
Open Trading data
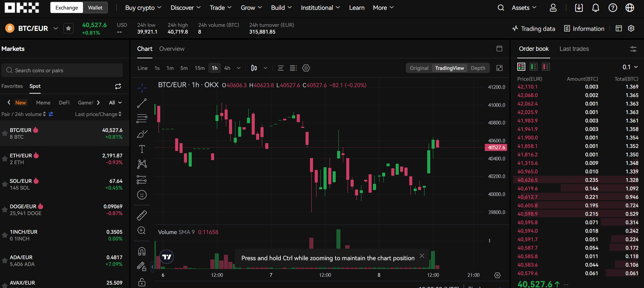pyautogui.click(x=534, y=28)
